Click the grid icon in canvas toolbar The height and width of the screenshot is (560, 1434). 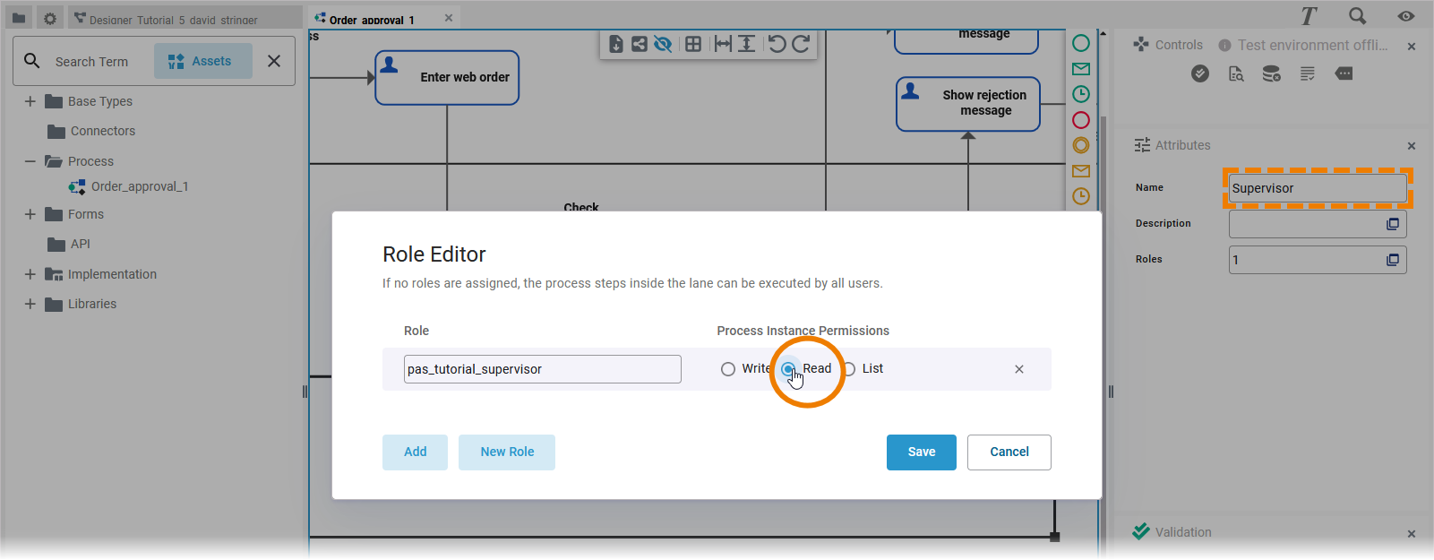tap(693, 44)
